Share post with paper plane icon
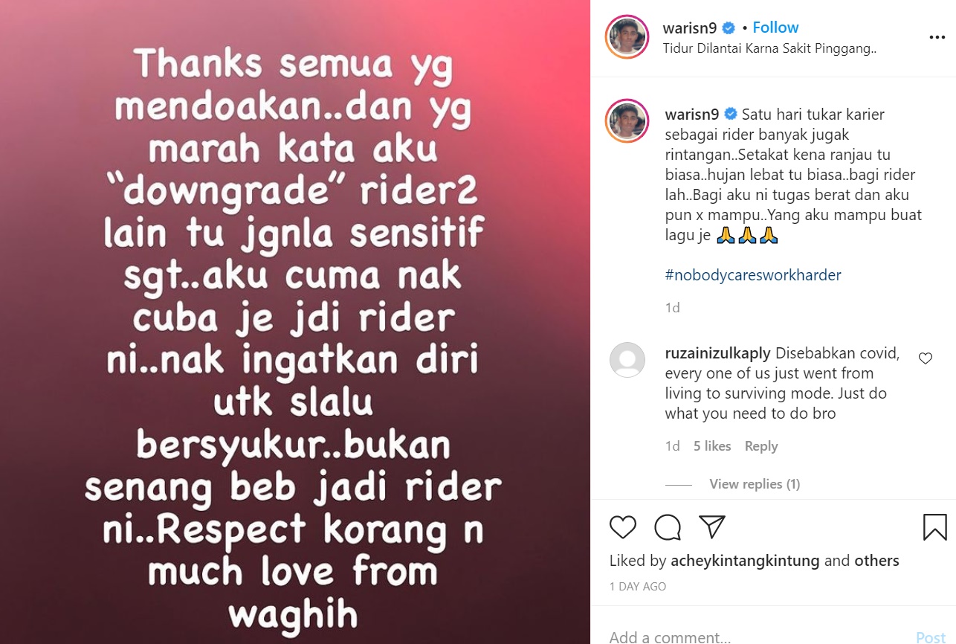The image size is (956, 644). point(712,527)
